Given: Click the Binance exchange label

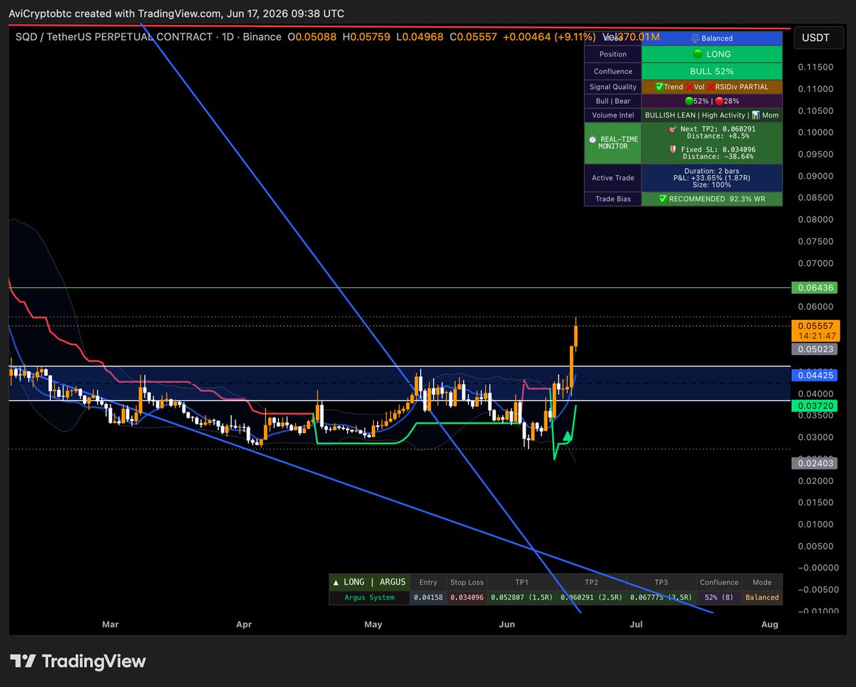Looking at the screenshot, I should pos(262,36).
